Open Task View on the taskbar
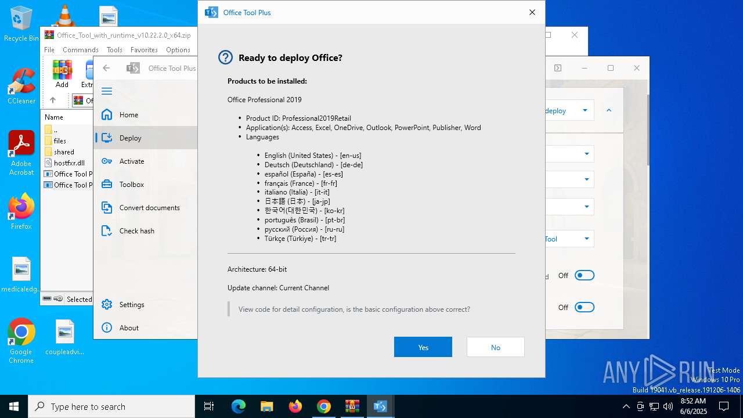 (x=209, y=406)
